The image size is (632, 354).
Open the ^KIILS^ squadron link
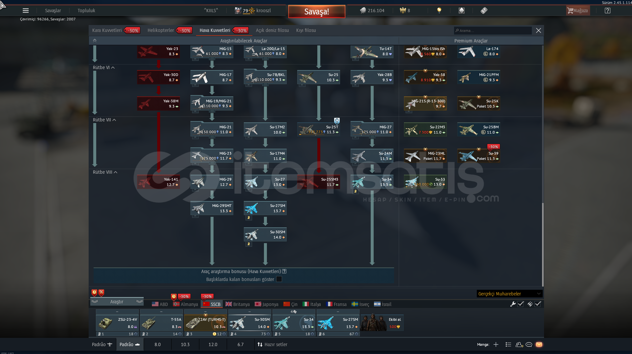click(211, 11)
